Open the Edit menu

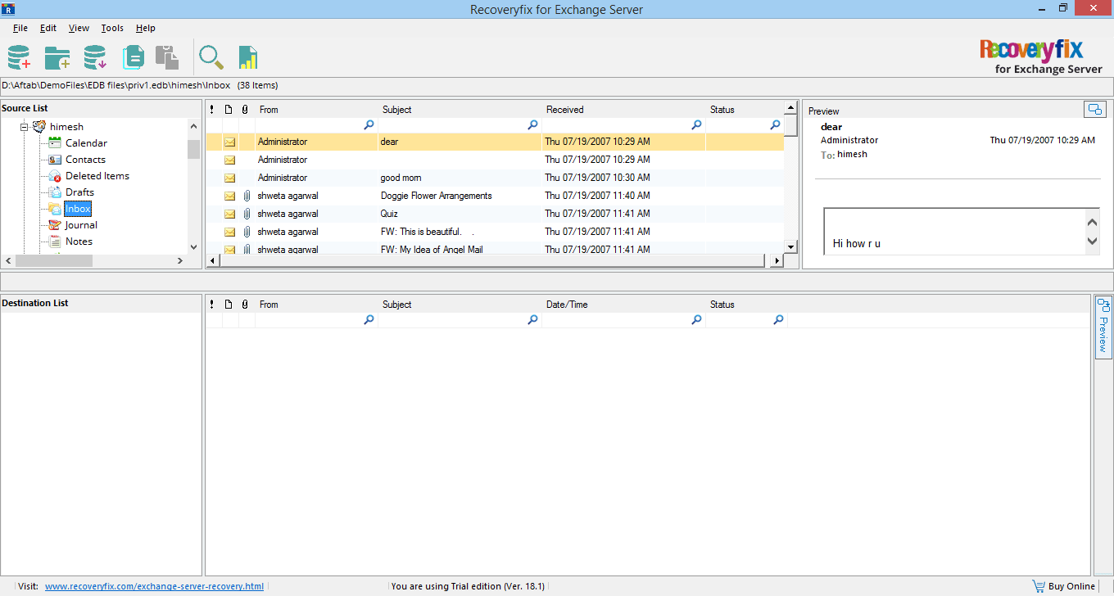coord(48,28)
